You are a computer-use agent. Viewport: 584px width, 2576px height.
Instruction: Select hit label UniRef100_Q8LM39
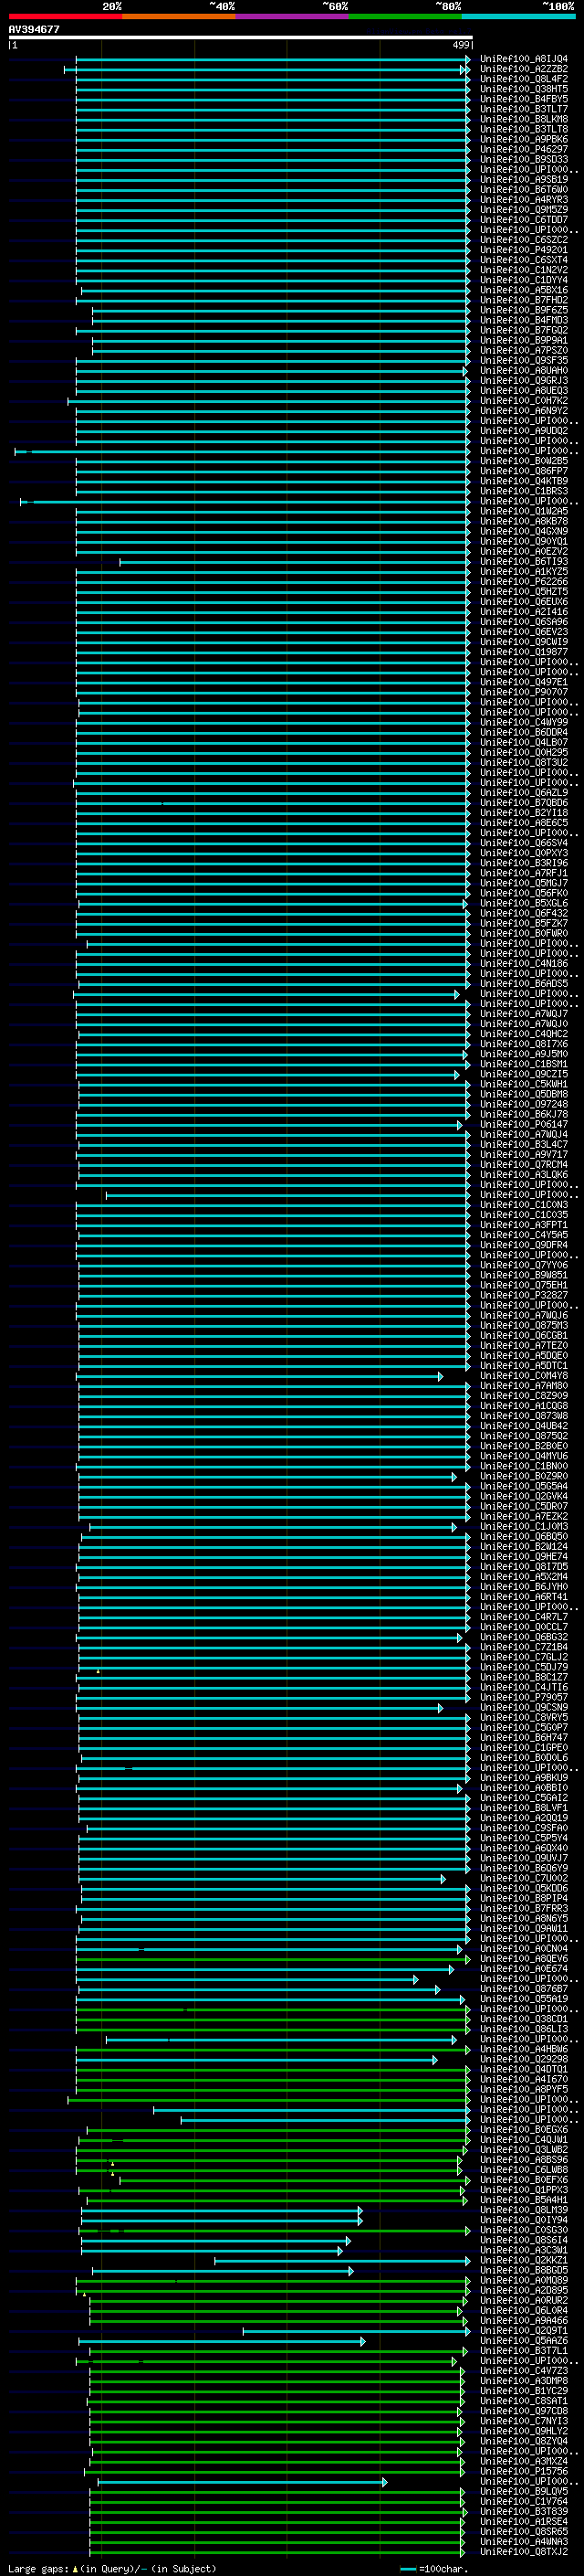[x=523, y=2209]
